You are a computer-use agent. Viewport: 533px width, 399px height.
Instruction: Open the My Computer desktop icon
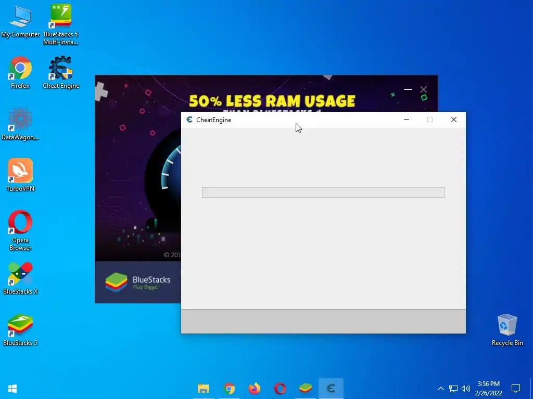click(x=20, y=21)
